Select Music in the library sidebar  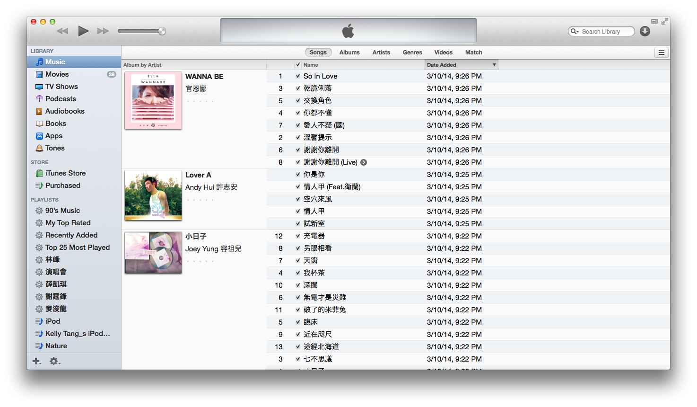click(x=74, y=62)
